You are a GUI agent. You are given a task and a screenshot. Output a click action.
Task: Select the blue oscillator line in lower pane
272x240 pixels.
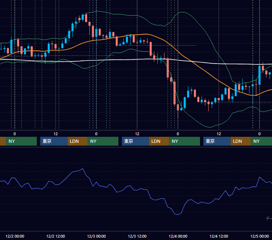[x=151, y=198]
